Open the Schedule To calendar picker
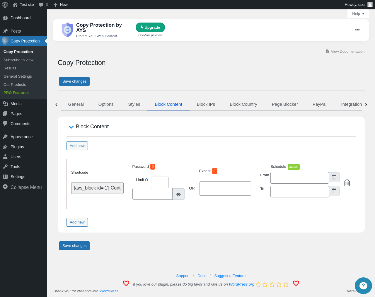The height and width of the screenshot is (297, 375). (x=334, y=191)
